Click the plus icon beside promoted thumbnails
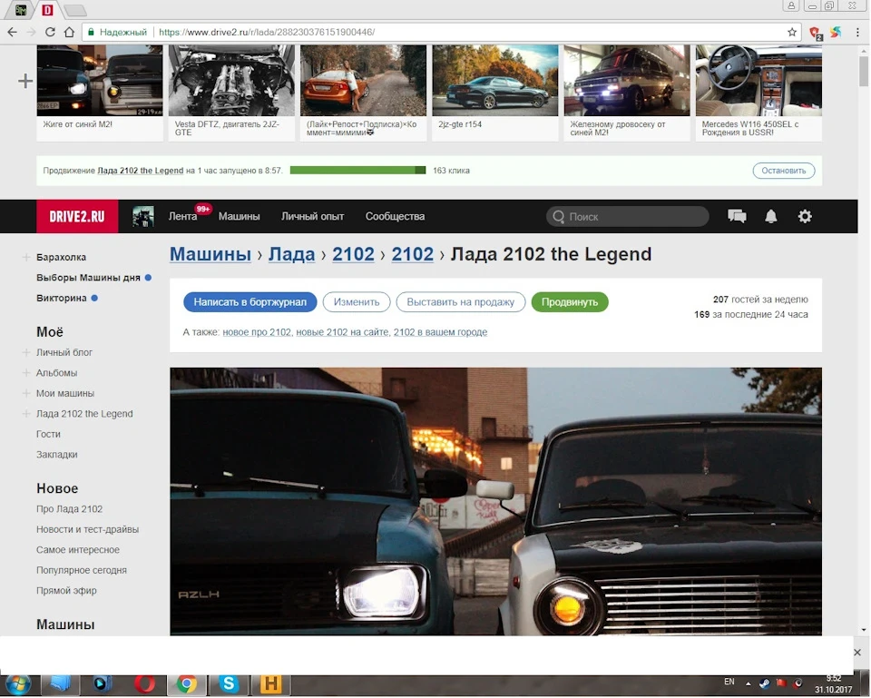This screenshot has width=871, height=698. 25,81
